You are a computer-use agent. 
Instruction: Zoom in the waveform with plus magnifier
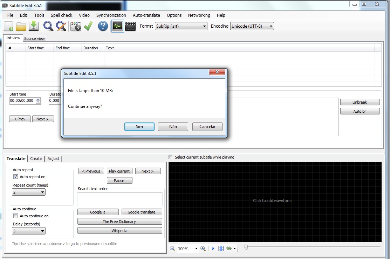[203, 248]
